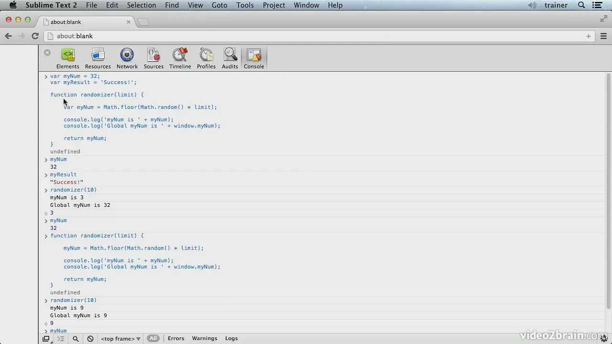Viewport: 612px width, 344px height.
Task: Click the "var myNum = Math.floor" code line
Action: point(140,107)
